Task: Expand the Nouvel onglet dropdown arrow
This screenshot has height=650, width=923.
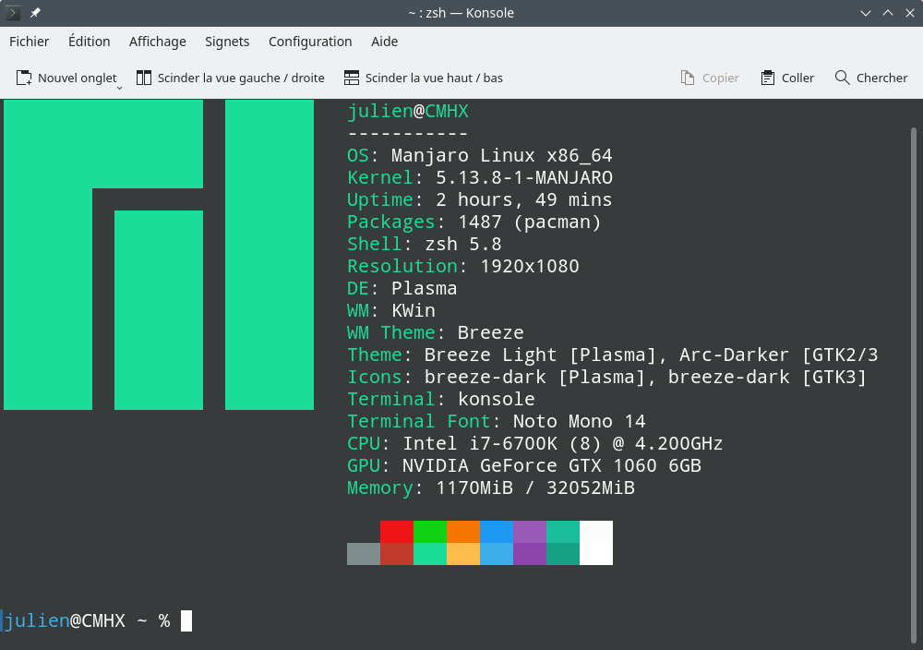Action: click(x=119, y=88)
